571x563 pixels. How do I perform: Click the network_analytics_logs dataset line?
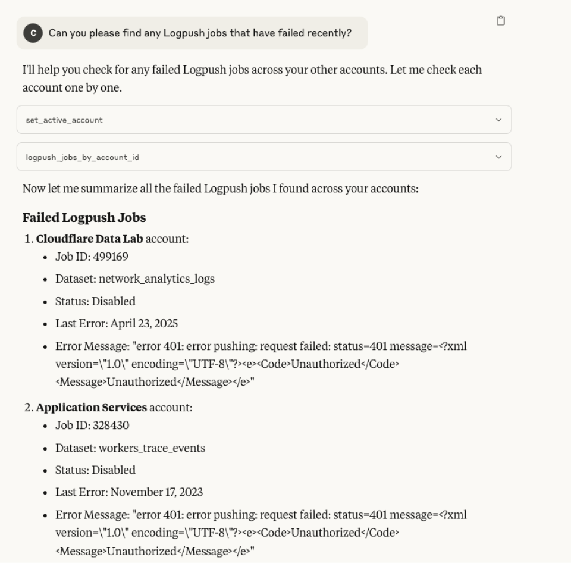coord(135,279)
